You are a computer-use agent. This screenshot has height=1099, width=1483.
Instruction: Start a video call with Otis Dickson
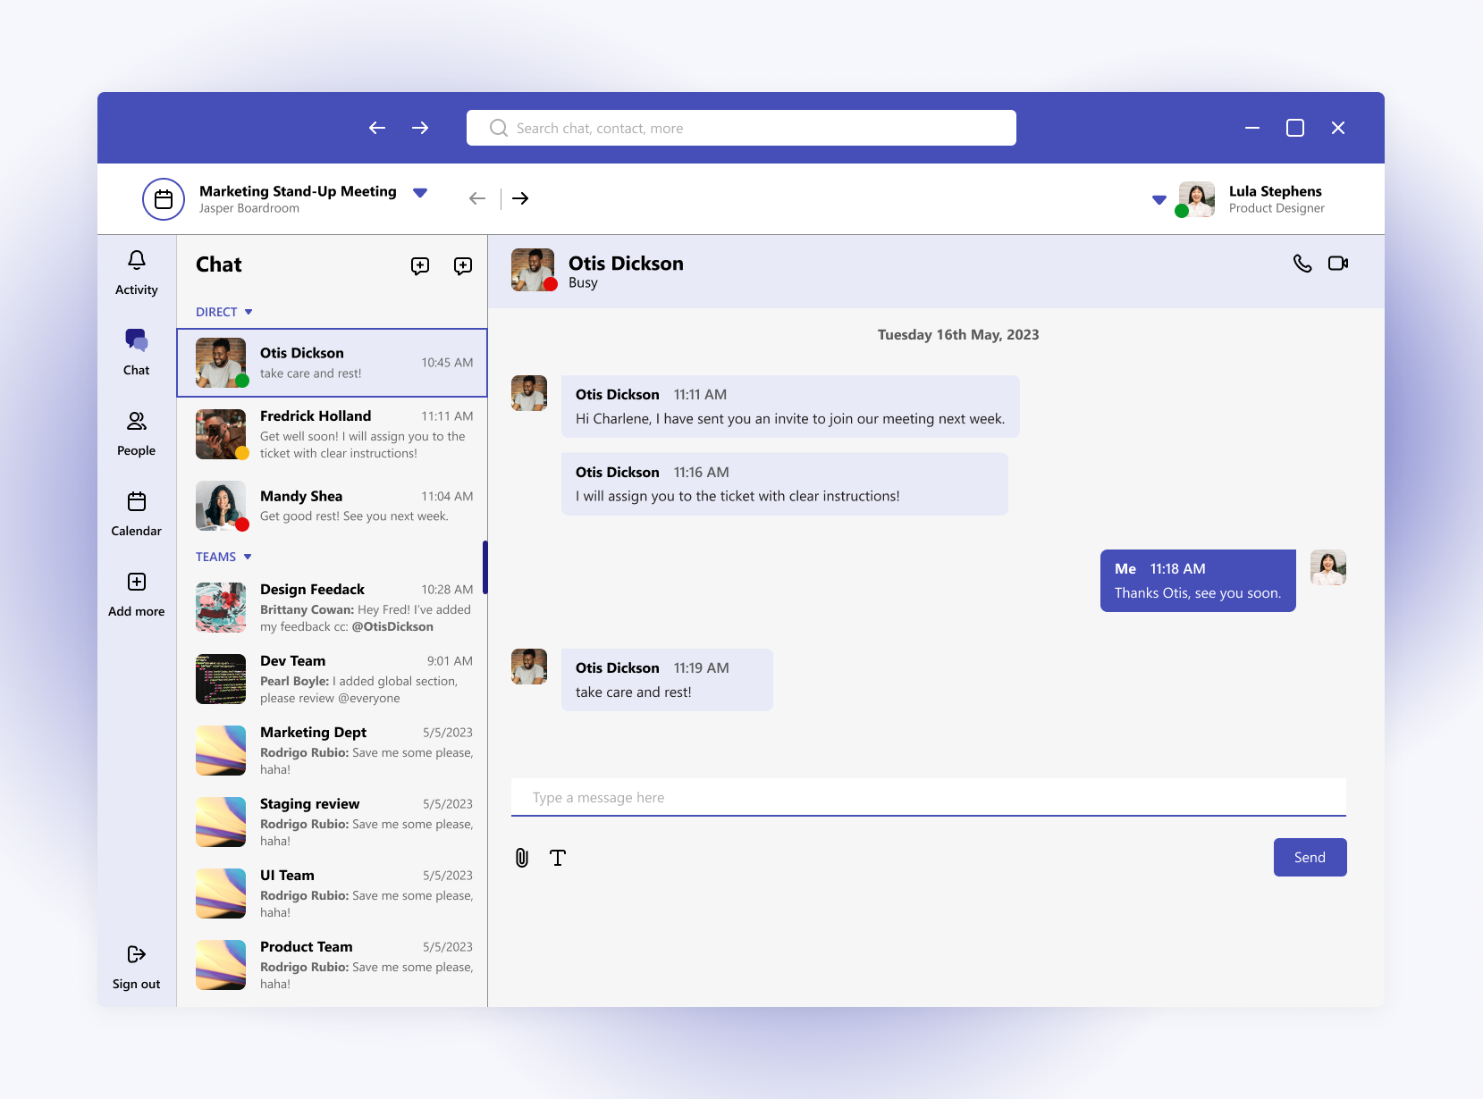point(1338,264)
